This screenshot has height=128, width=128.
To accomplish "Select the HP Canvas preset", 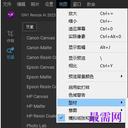I will coord(37,97).
